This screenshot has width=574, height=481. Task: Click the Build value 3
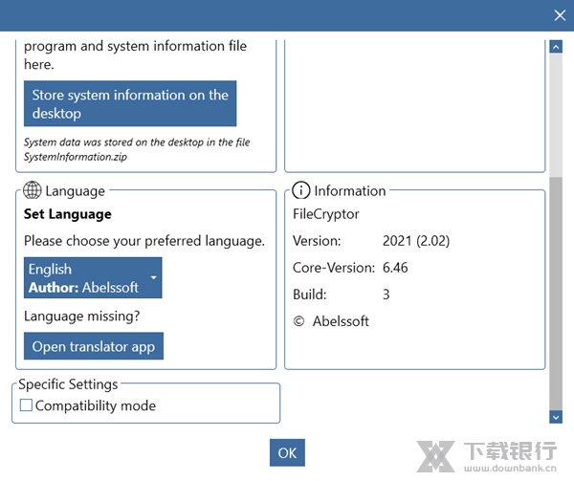pos(386,295)
